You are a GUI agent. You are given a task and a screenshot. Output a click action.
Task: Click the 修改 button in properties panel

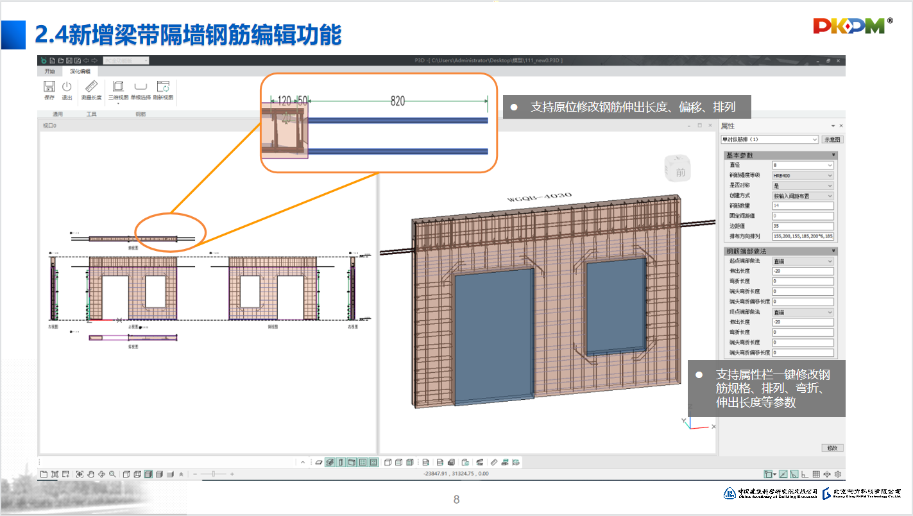[x=832, y=448]
